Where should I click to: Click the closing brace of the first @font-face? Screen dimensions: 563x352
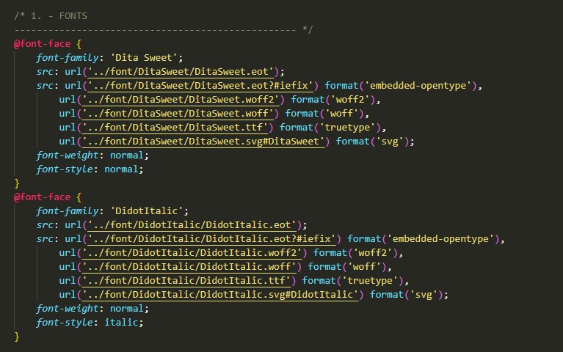click(17, 183)
